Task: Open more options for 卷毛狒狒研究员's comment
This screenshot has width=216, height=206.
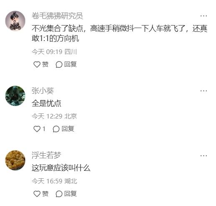Action: point(203,16)
